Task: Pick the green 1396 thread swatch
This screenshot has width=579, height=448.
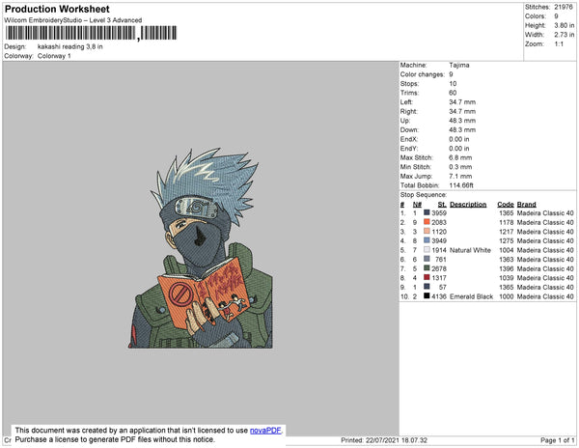Action: click(x=427, y=268)
